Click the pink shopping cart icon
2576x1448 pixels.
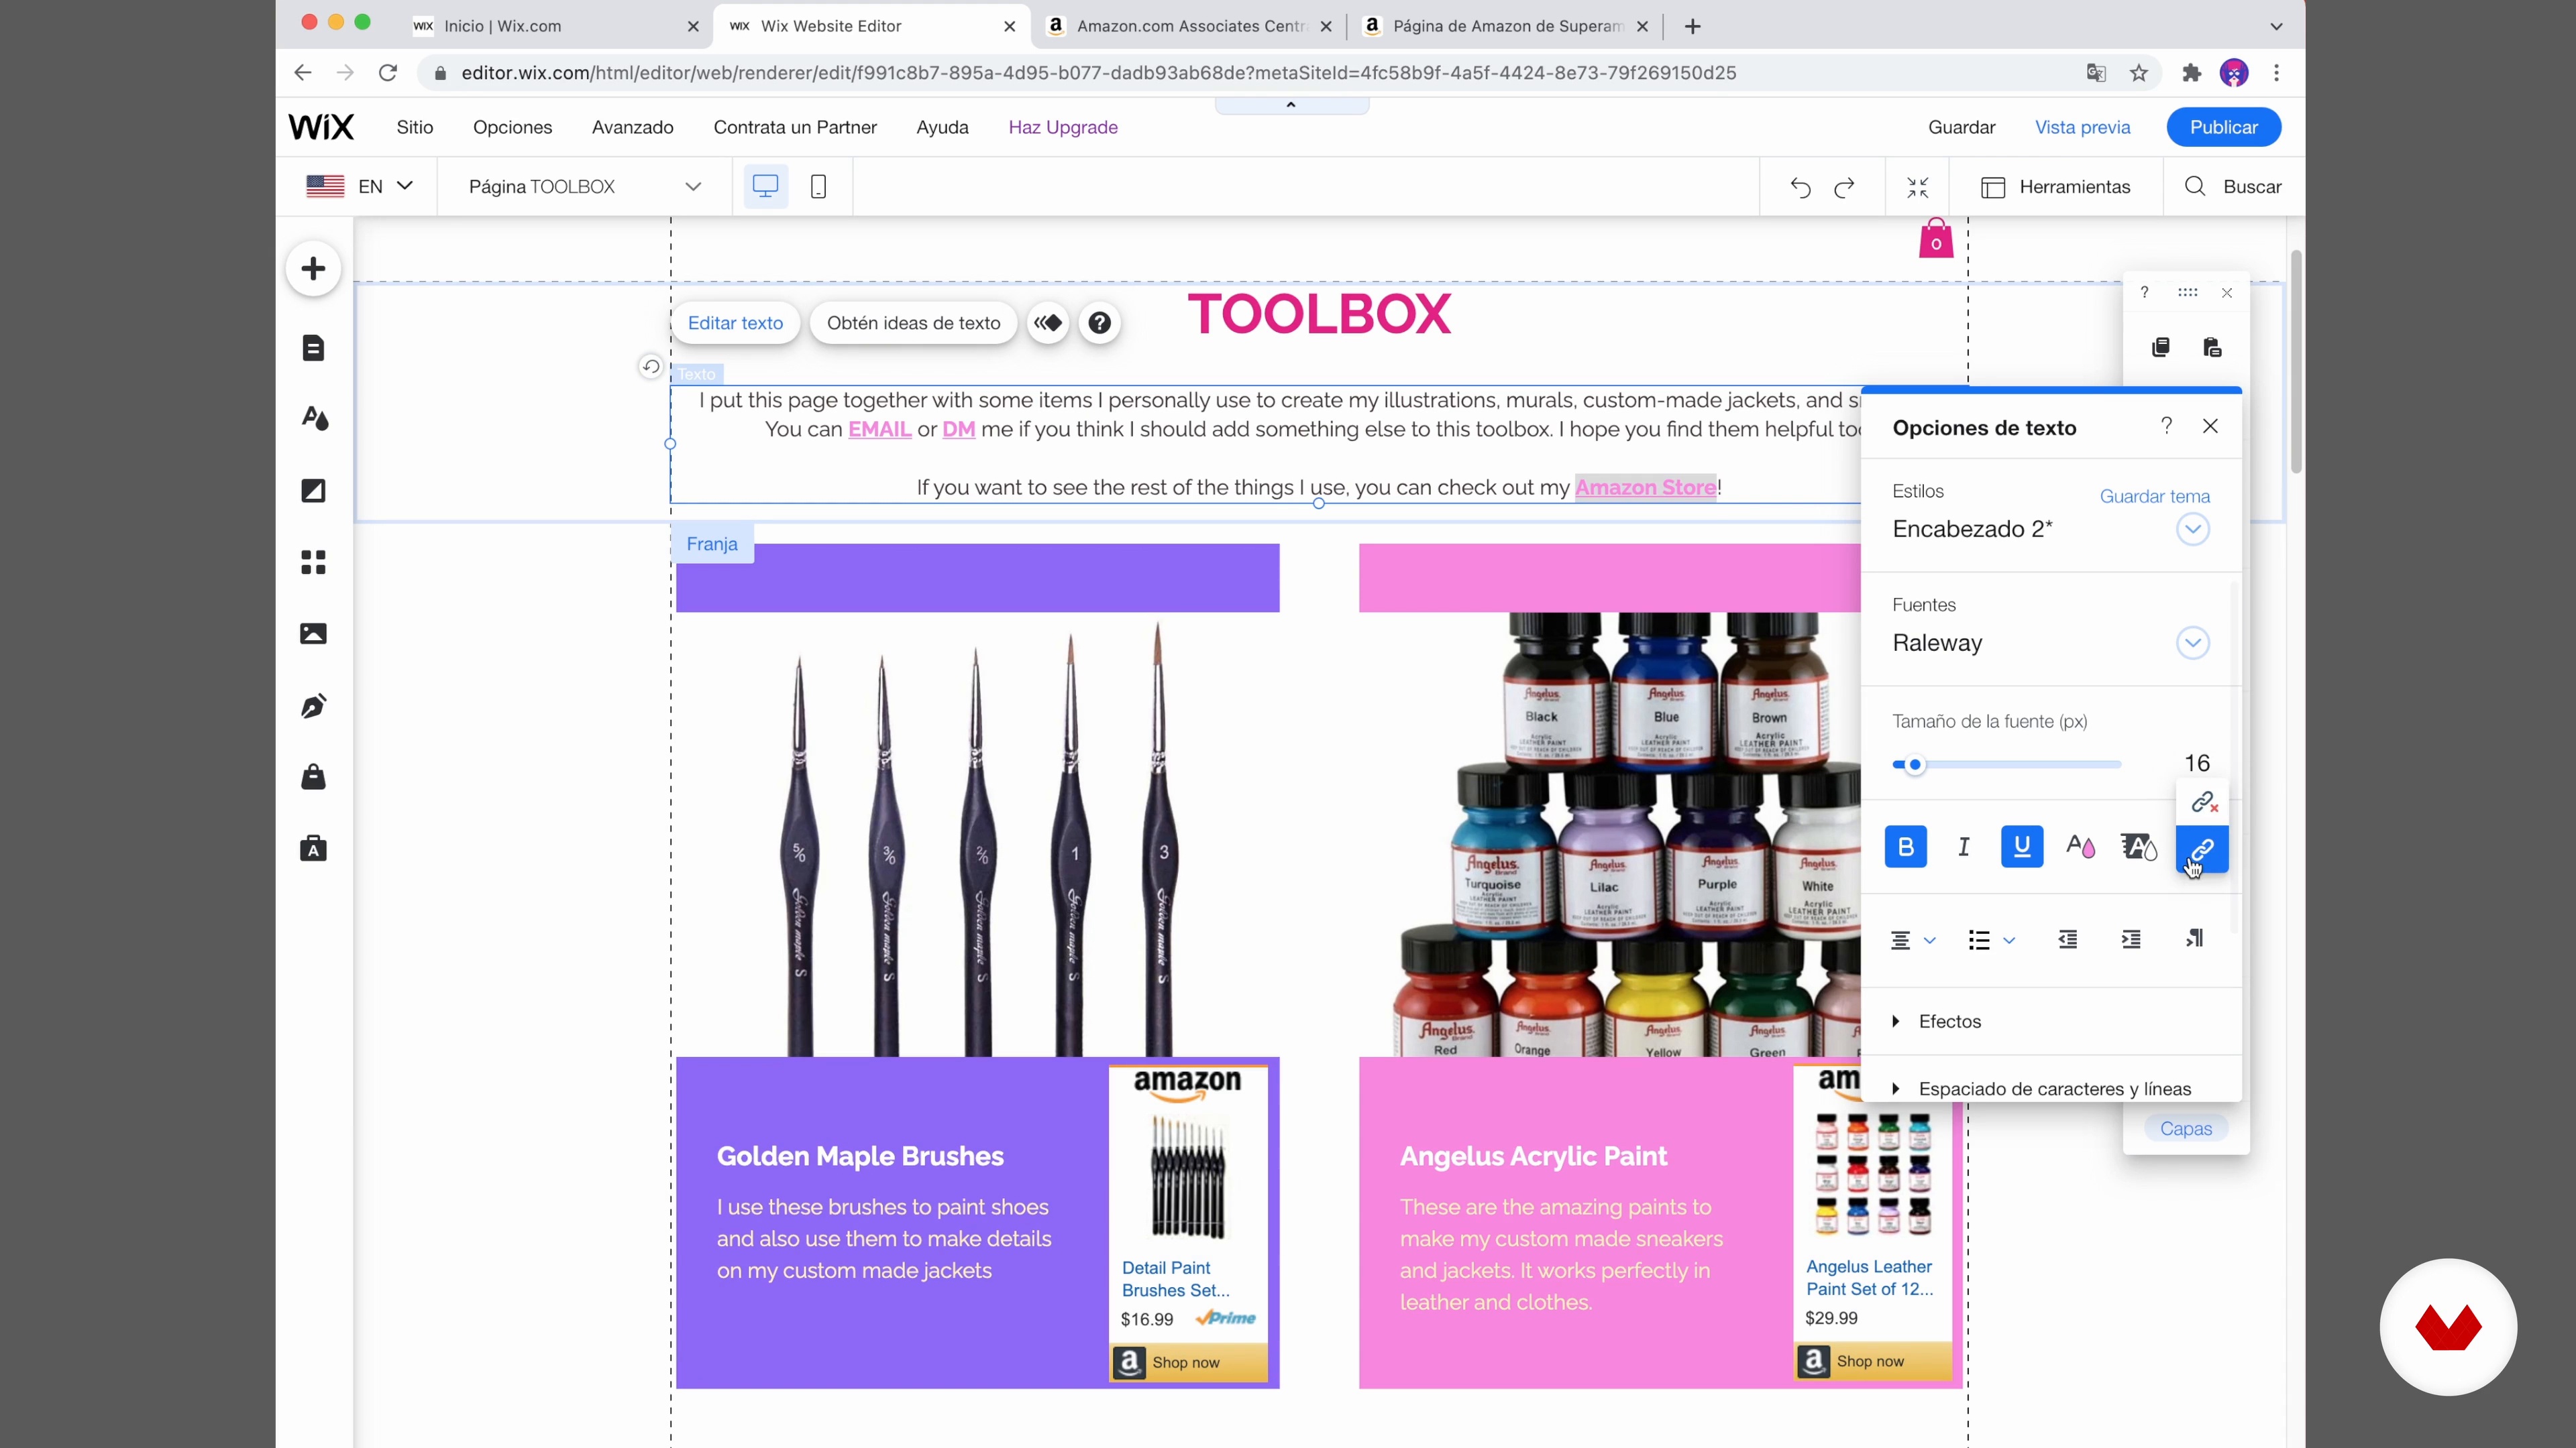click(1936, 239)
